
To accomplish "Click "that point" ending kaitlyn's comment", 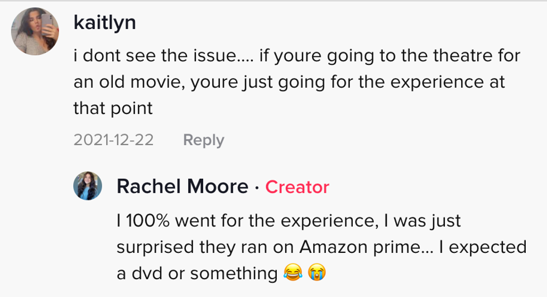I will pyautogui.click(x=113, y=108).
